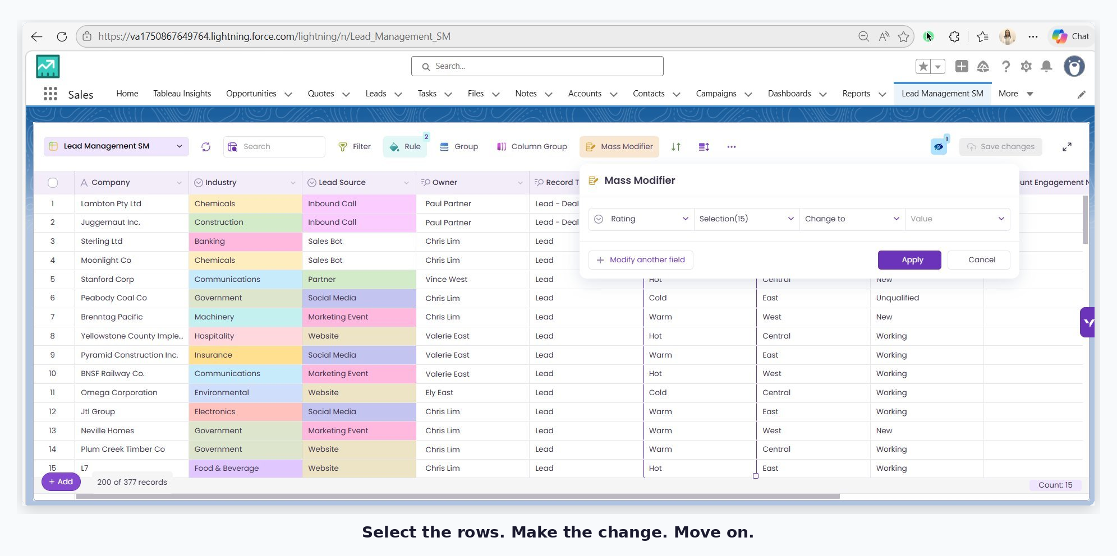The width and height of the screenshot is (1117, 556).
Task: Open Salesforce Help question mark icon
Action: pyautogui.click(x=1006, y=67)
